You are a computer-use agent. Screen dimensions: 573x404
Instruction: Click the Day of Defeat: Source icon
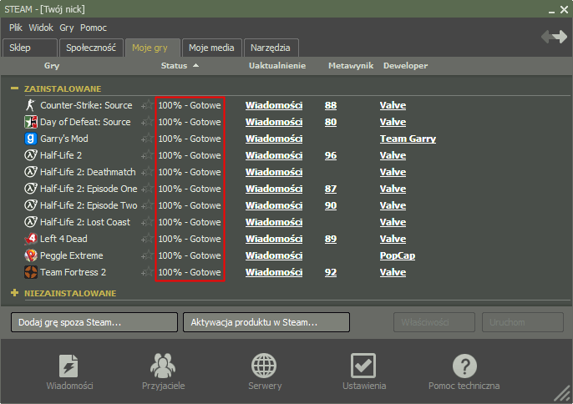pos(31,122)
